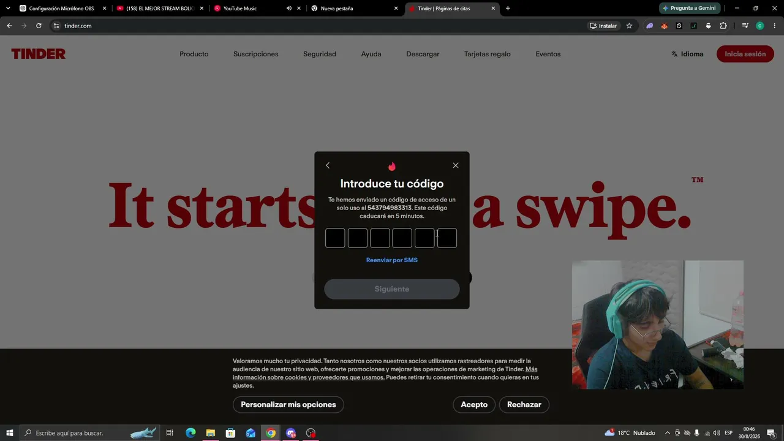This screenshot has height=441, width=784.
Task: Reload the Tinder page
Action: tap(39, 26)
